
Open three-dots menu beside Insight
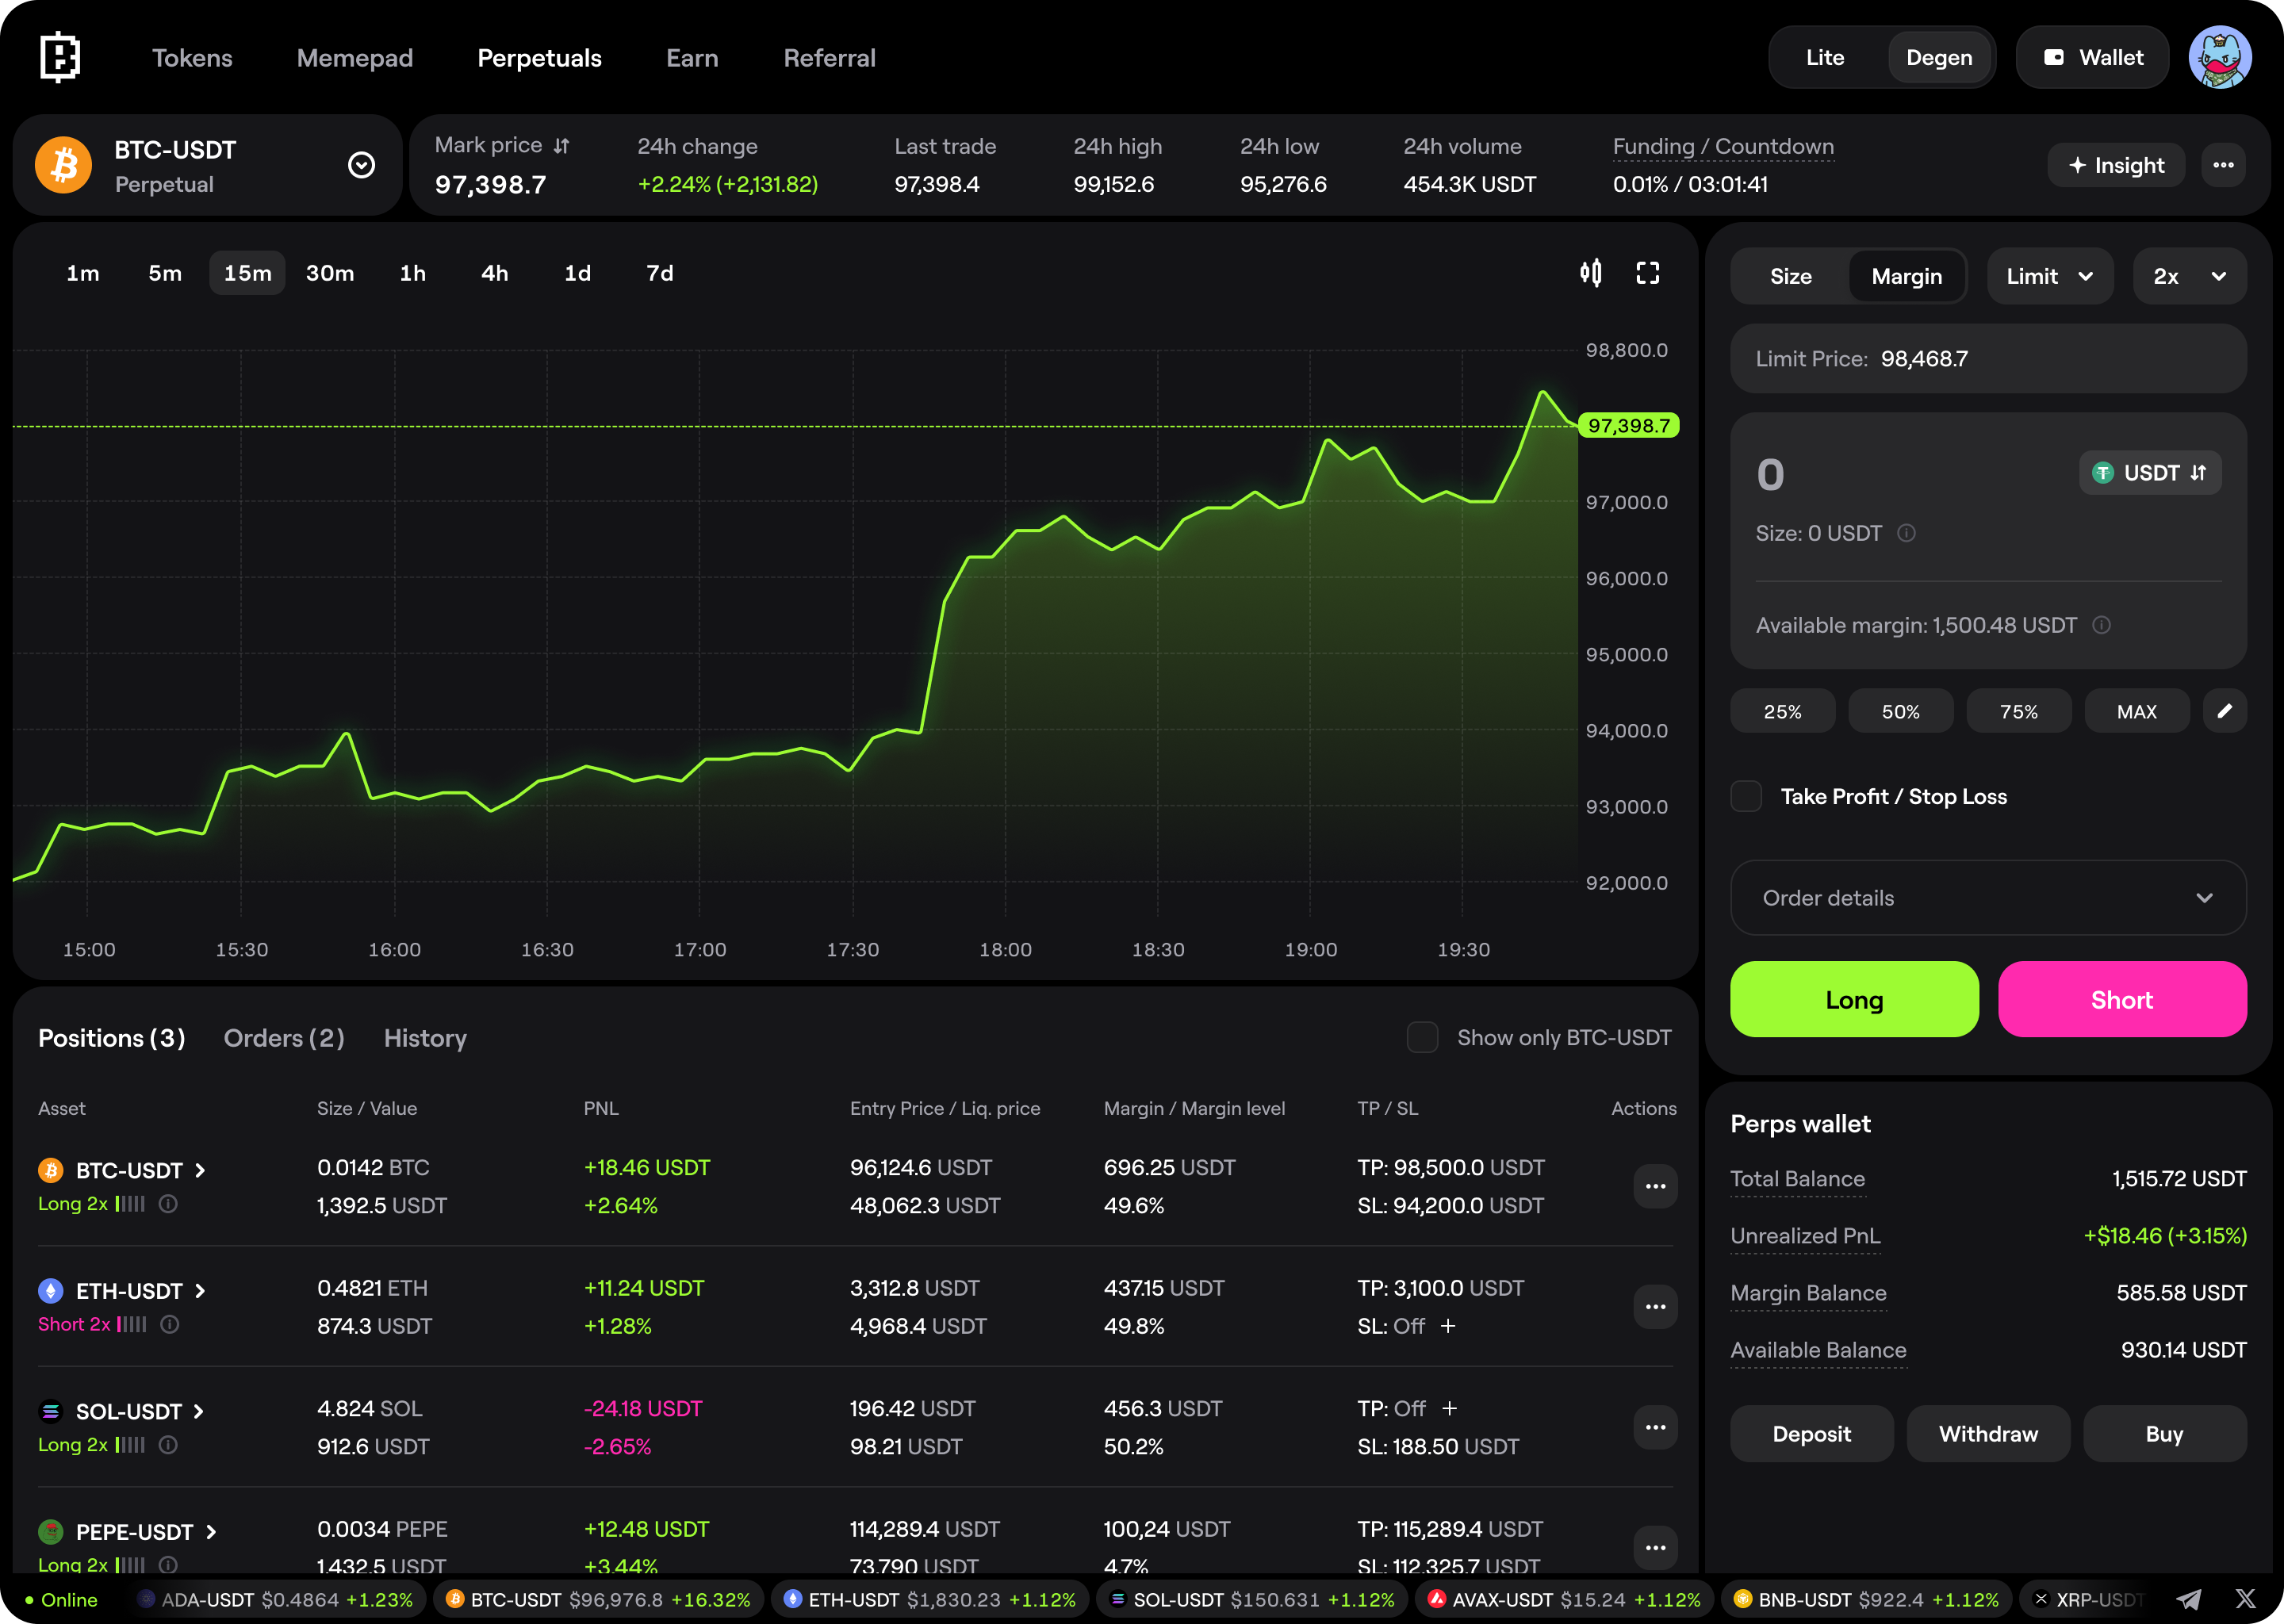[x=2223, y=165]
